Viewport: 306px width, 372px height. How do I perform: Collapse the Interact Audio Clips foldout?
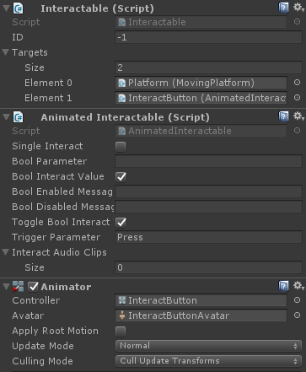(x=5, y=252)
